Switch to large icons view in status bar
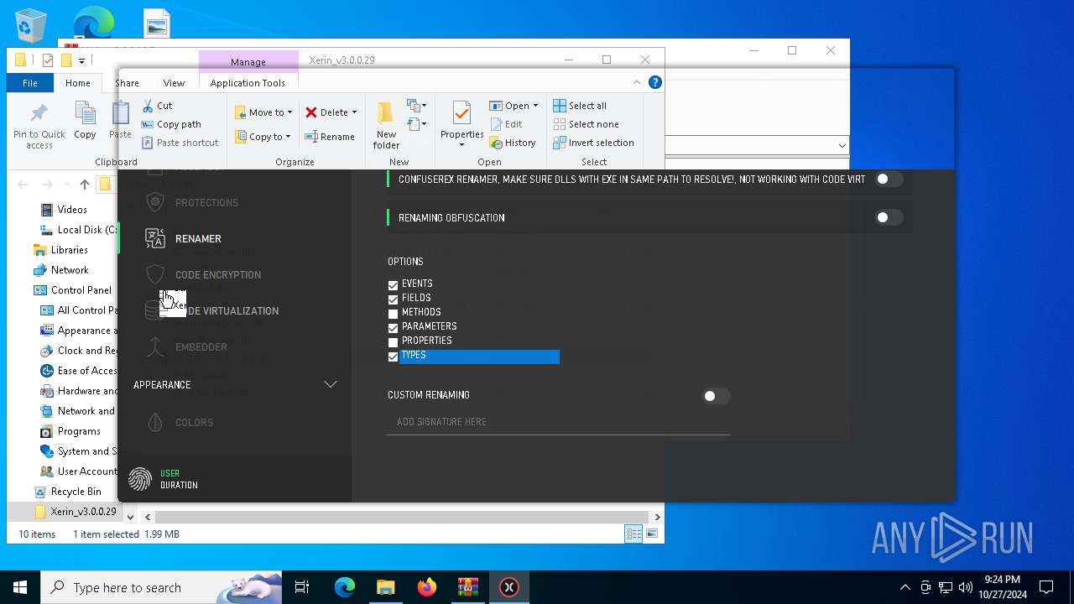 coord(651,534)
